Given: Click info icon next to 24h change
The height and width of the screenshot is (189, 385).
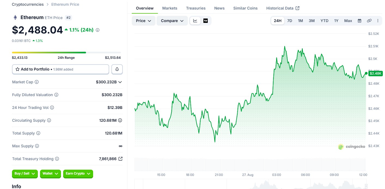Looking at the screenshot, I should 97,30.
